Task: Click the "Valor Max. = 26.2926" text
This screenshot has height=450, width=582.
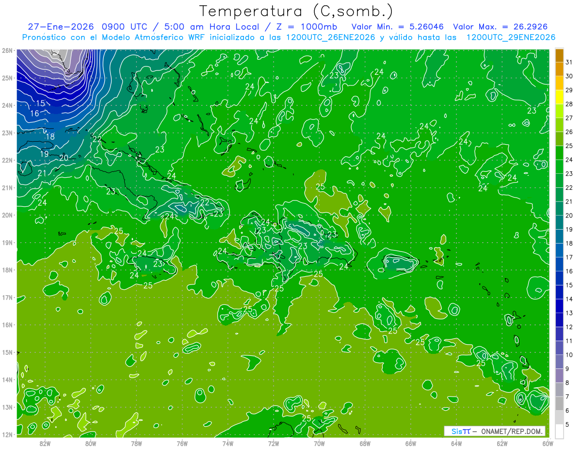Action: [500, 26]
